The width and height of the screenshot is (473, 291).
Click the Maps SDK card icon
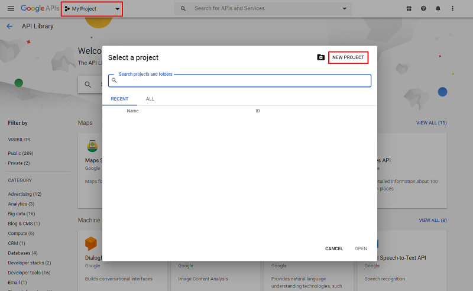(x=92, y=146)
